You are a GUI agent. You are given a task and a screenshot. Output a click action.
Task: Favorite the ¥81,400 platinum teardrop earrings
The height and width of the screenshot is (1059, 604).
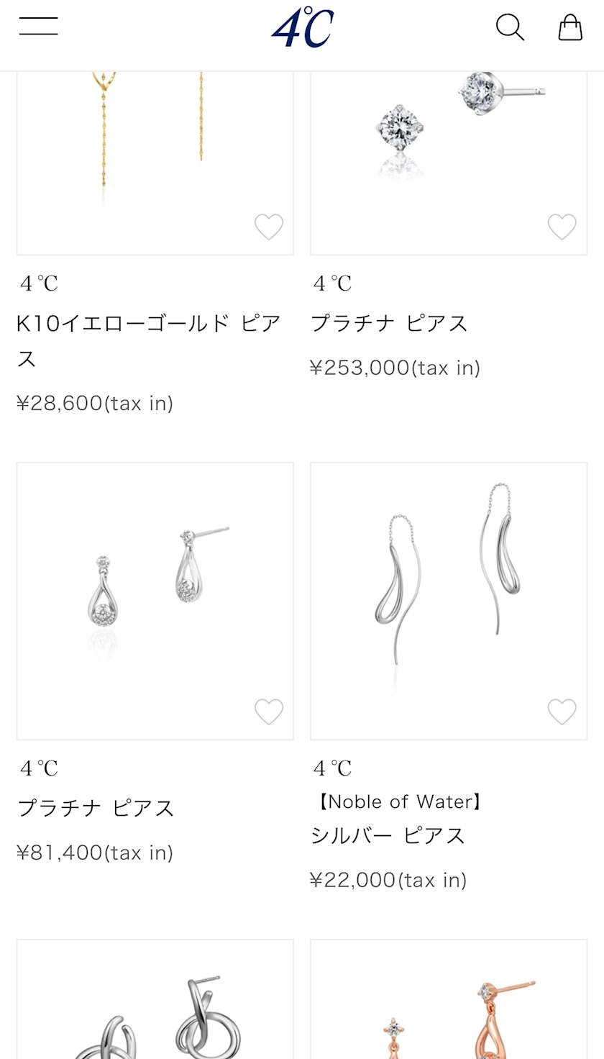[269, 712]
